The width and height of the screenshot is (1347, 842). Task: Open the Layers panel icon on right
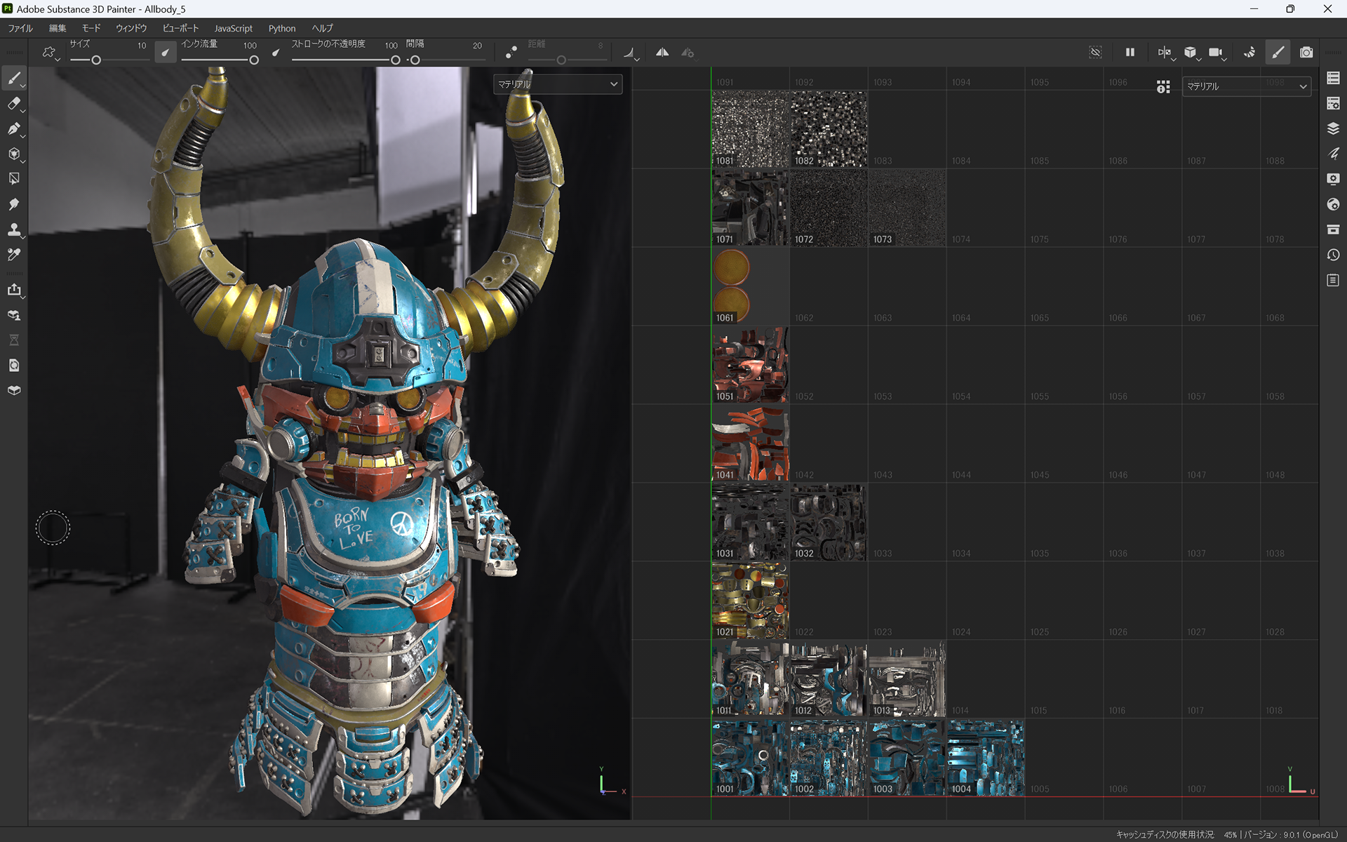pos(1333,128)
